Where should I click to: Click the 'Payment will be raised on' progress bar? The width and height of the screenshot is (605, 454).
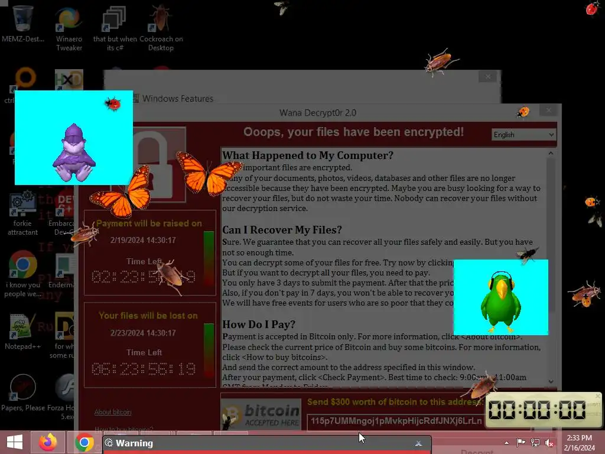point(209,259)
